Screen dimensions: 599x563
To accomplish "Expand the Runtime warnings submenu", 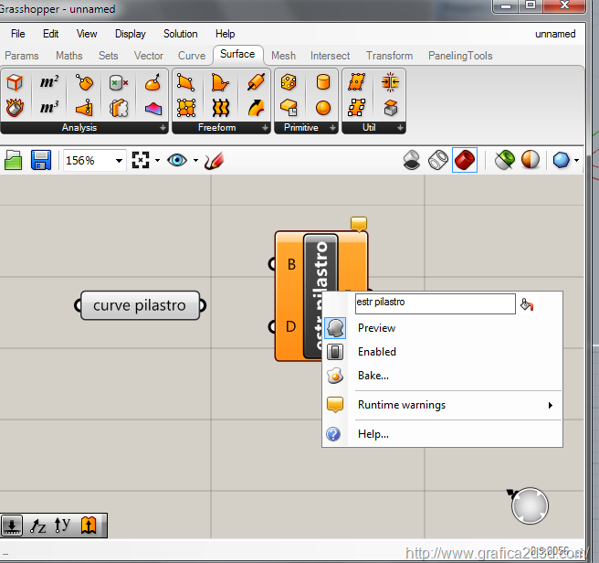I will [x=402, y=405].
